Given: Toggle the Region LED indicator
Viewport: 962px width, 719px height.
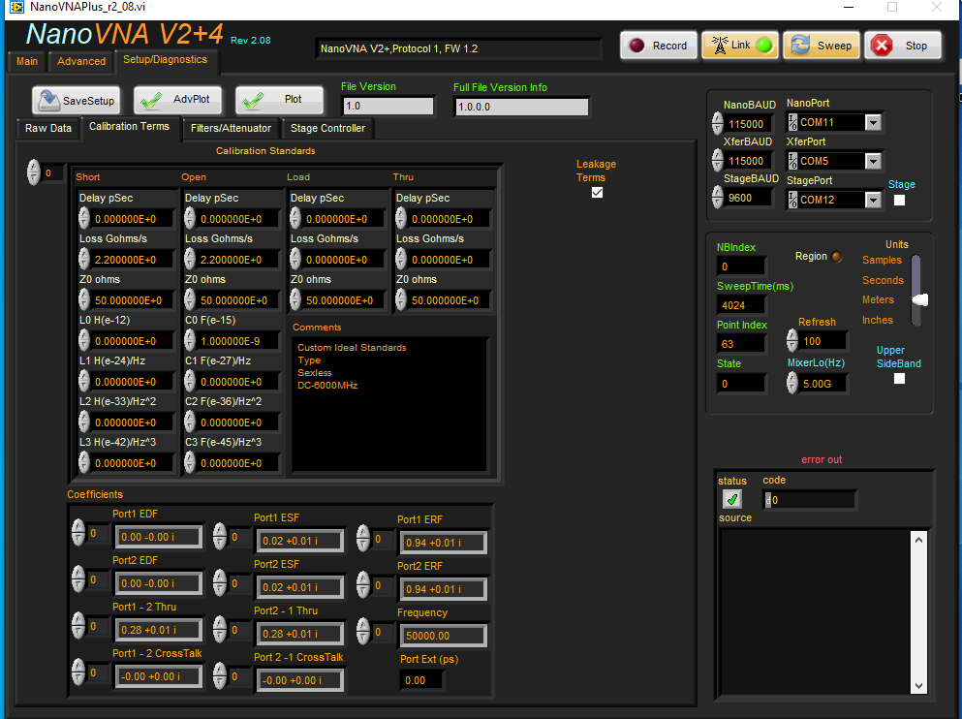Looking at the screenshot, I should (836, 257).
